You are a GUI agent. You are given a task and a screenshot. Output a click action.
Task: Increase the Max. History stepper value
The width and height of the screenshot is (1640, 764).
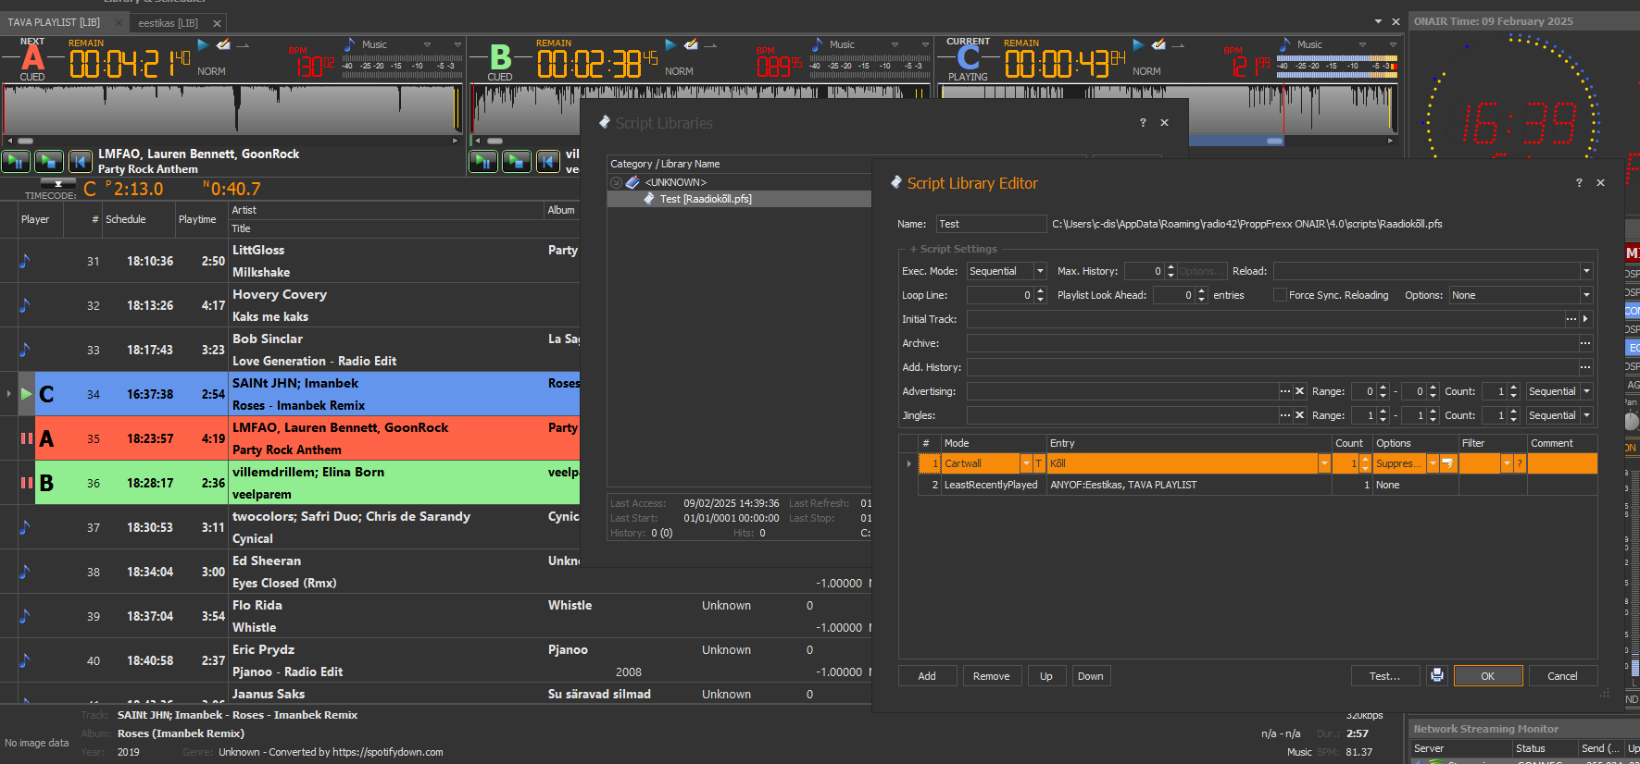coord(1171,267)
